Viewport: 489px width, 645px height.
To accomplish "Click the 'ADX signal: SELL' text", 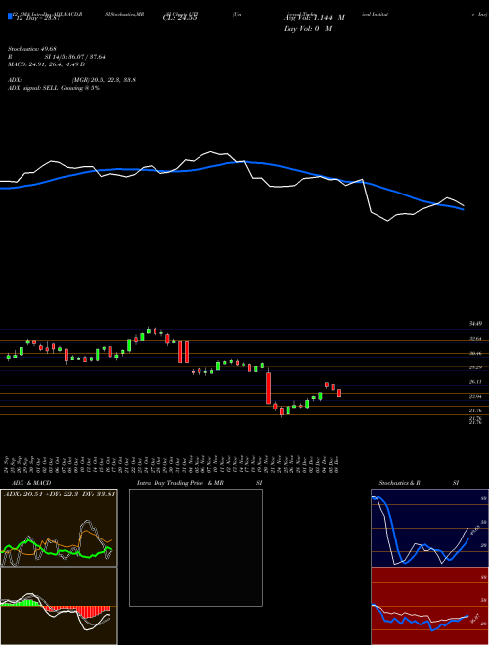I will [34, 88].
